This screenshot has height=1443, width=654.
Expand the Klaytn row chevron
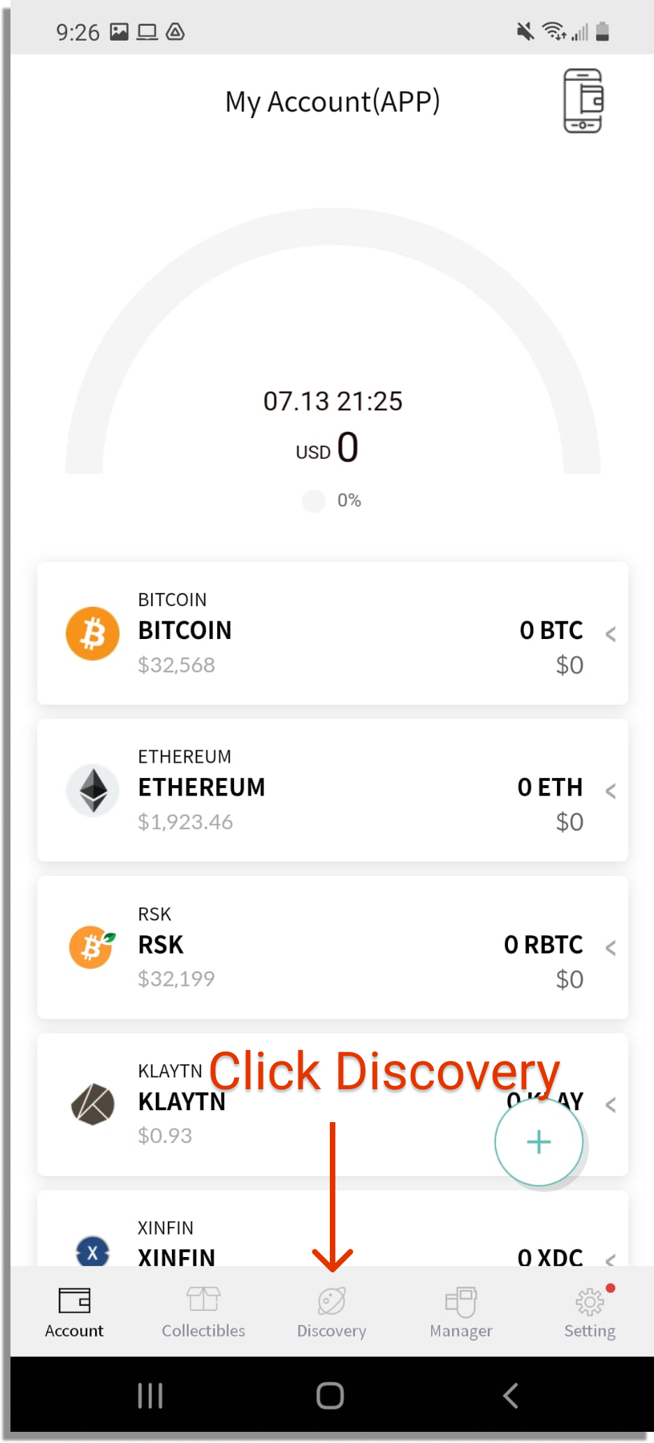[611, 1105]
